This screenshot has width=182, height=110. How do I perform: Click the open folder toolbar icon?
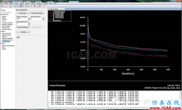tap(6, 6)
